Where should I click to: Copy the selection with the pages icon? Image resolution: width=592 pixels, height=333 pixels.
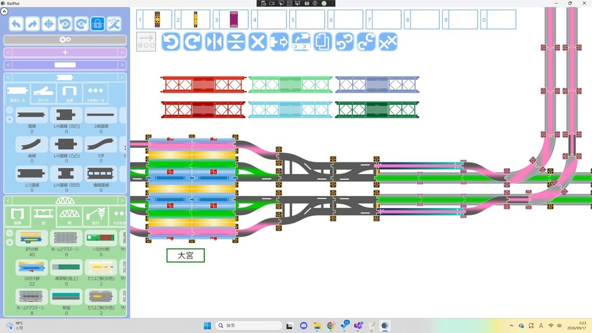click(x=323, y=42)
